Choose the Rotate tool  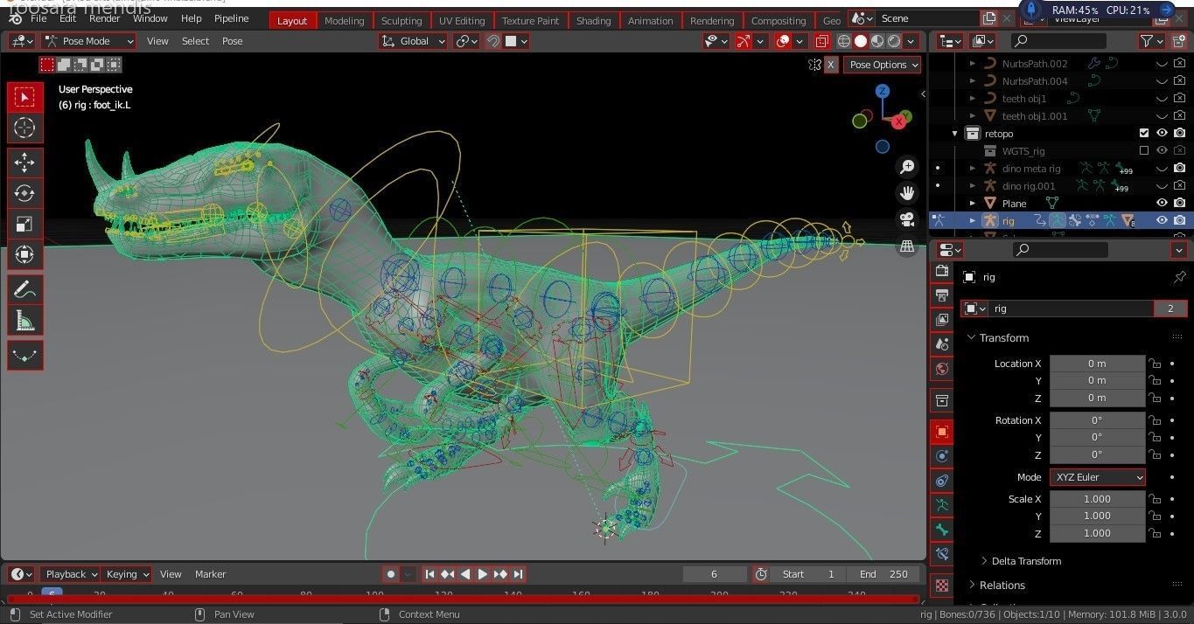(x=24, y=193)
